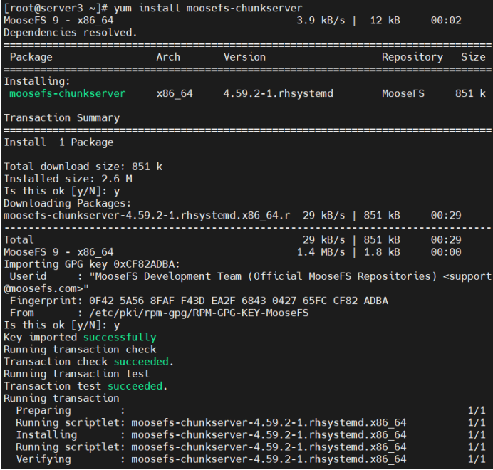Select the 'Package' column header

[x=31, y=57]
